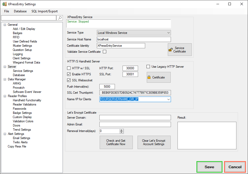The image size is (248, 174).
Task: Expand Name/IP for Clients dropdown
Action: coord(168,99)
